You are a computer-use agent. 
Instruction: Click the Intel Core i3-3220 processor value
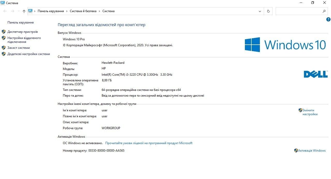click(137, 75)
